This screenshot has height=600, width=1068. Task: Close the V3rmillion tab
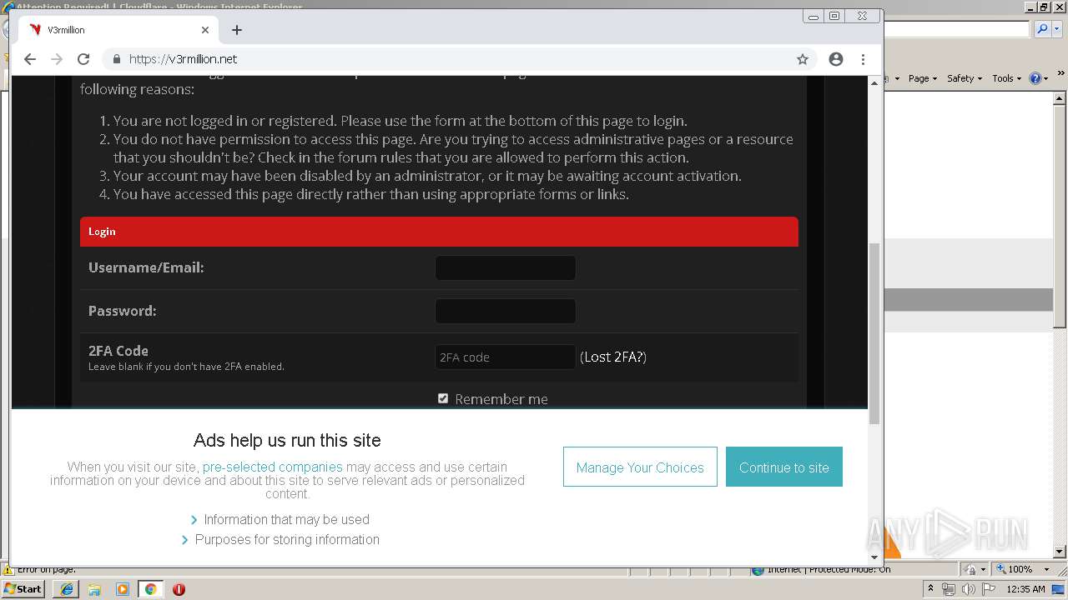(x=205, y=30)
